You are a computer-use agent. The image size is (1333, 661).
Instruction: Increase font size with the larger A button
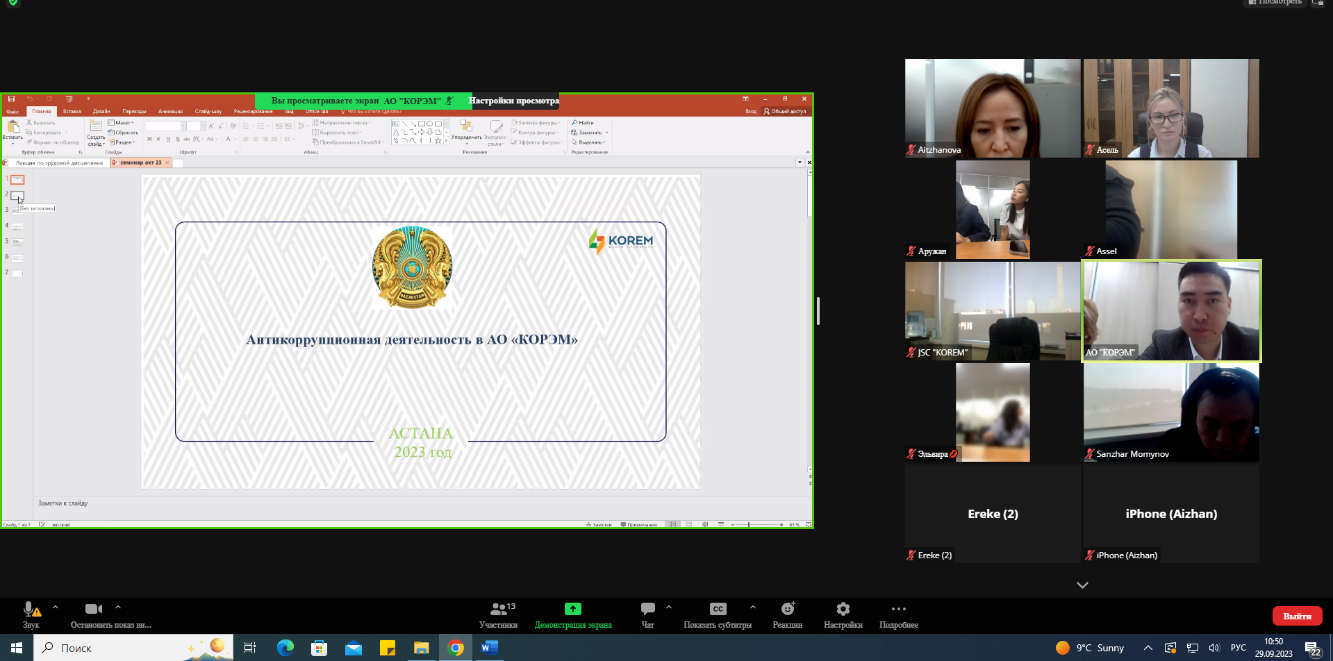(x=211, y=126)
